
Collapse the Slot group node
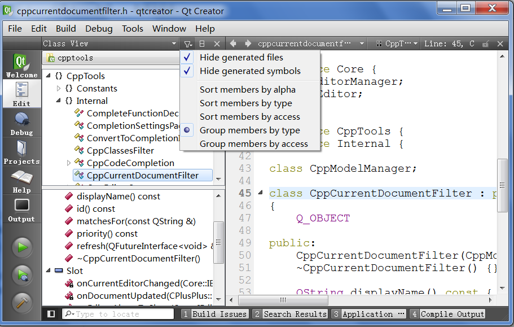[49, 271]
